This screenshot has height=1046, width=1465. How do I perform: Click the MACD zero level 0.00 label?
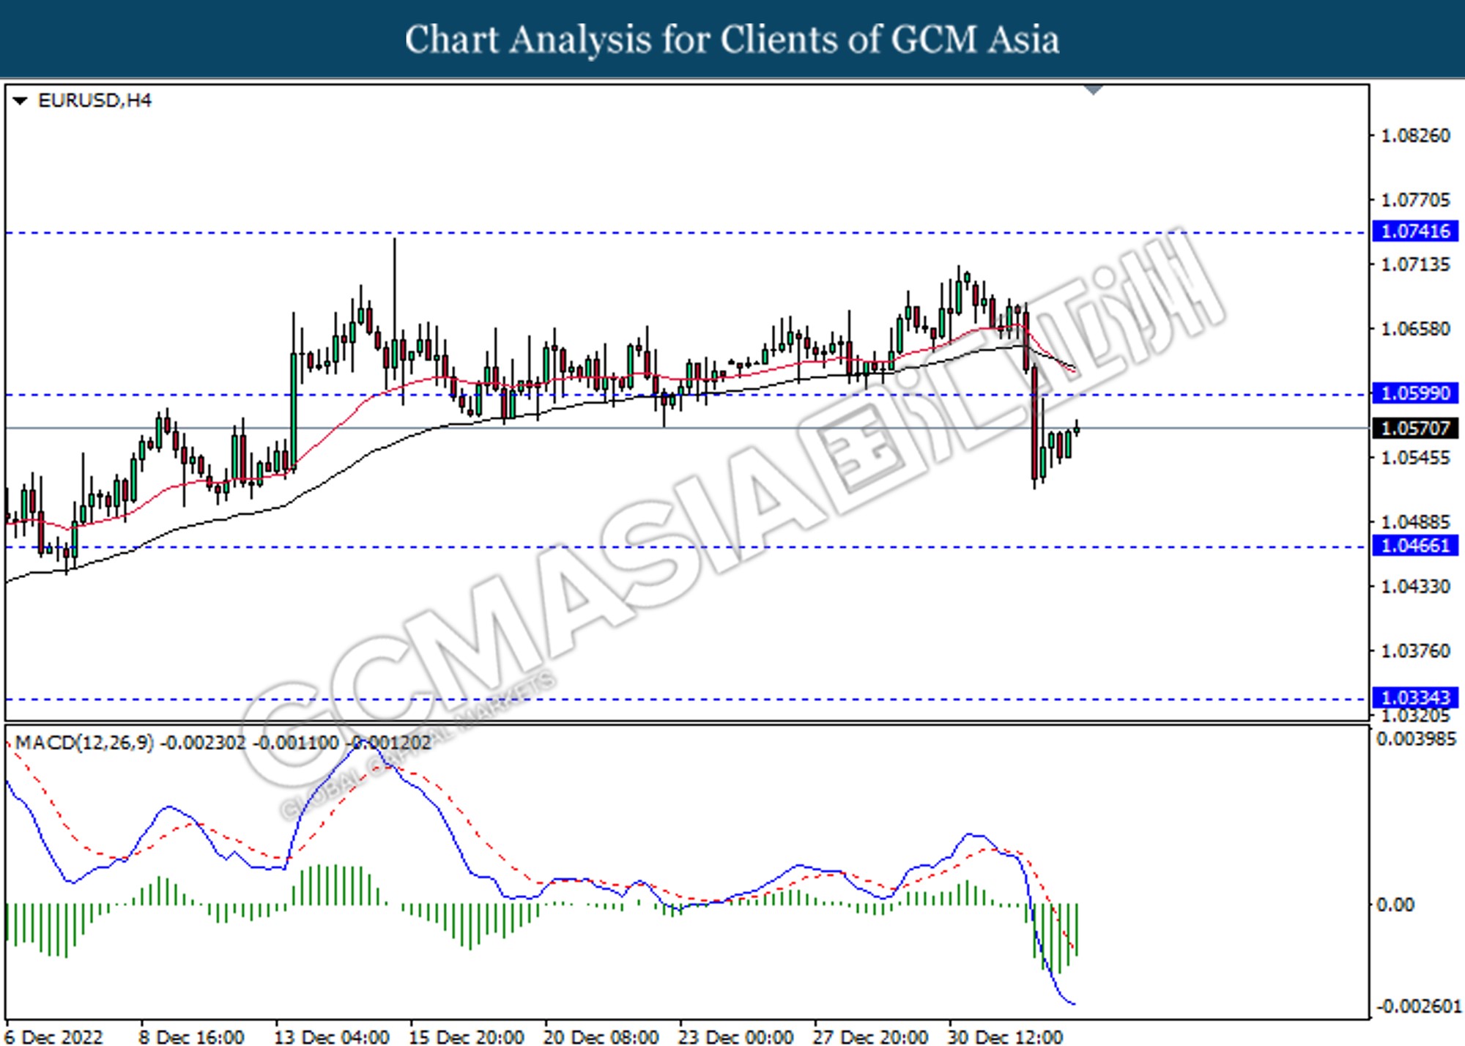pos(1395,905)
